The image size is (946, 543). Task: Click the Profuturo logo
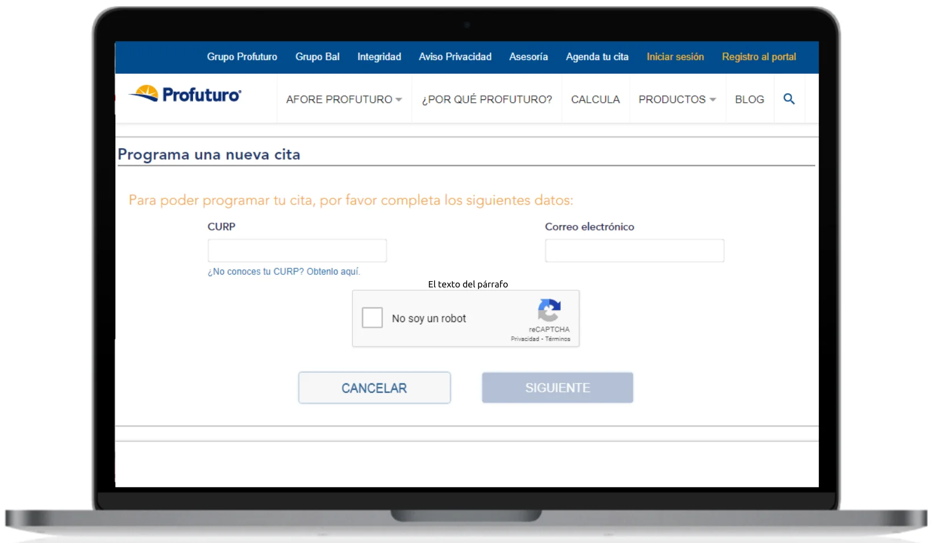coord(185,94)
